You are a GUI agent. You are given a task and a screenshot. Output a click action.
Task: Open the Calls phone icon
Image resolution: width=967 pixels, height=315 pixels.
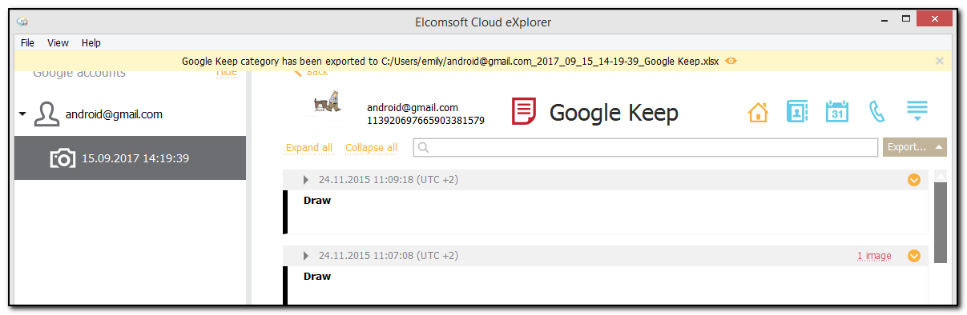(876, 113)
